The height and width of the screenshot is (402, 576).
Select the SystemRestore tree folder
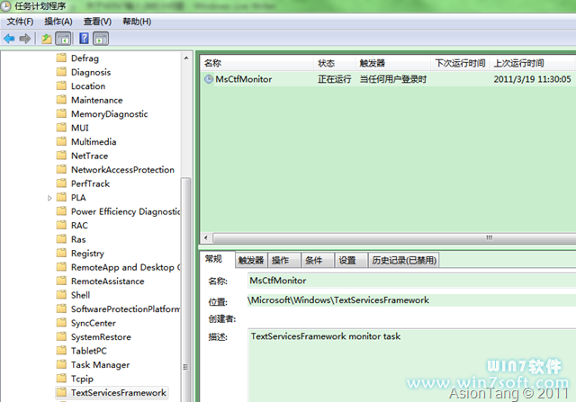[101, 337]
